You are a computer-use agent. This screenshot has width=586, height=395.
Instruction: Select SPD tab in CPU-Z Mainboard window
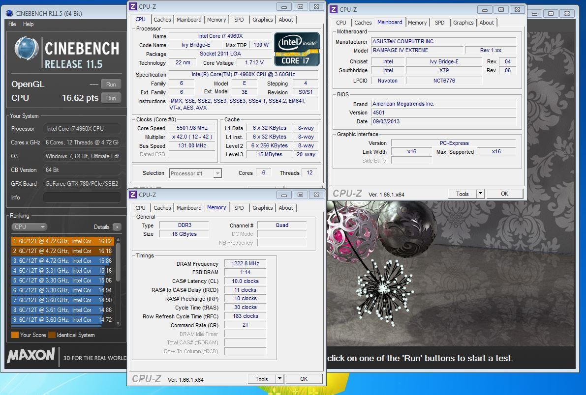pyautogui.click(x=439, y=23)
